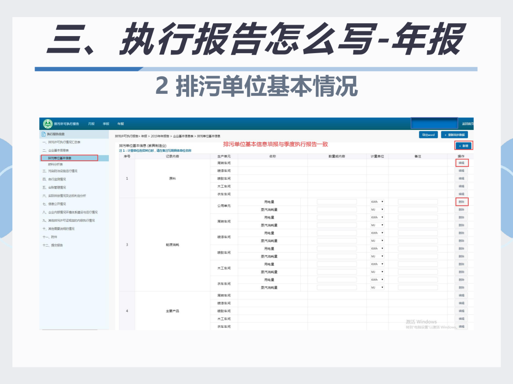Click the 导出word button

pyautogui.click(x=428, y=135)
